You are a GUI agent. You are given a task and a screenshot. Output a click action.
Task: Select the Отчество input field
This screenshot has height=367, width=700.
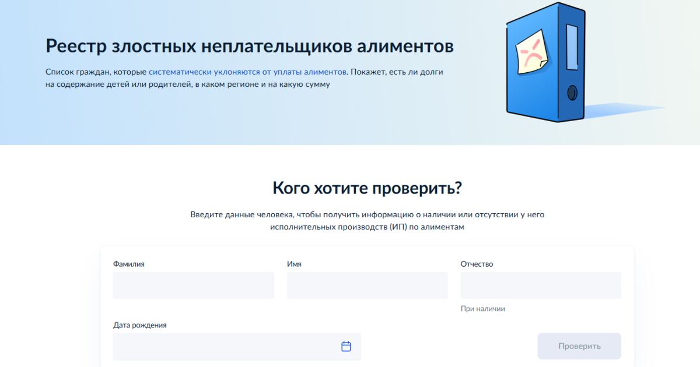tap(540, 285)
